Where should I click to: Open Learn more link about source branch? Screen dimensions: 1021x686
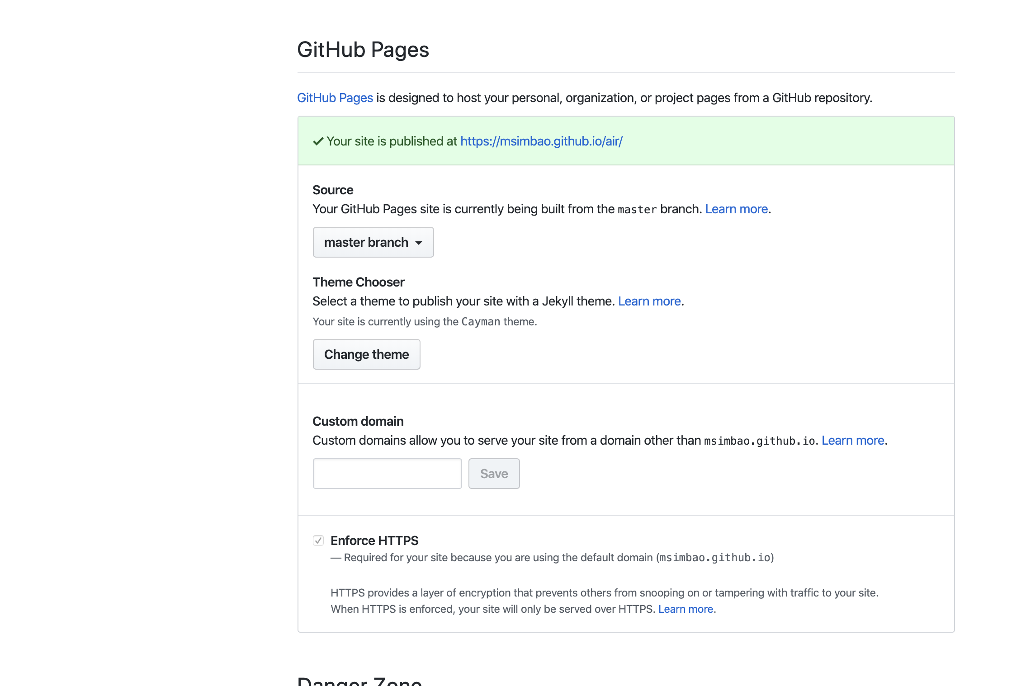tap(736, 209)
